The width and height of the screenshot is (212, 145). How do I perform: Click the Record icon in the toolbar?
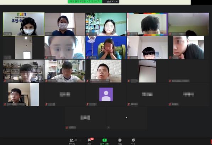point(120,140)
